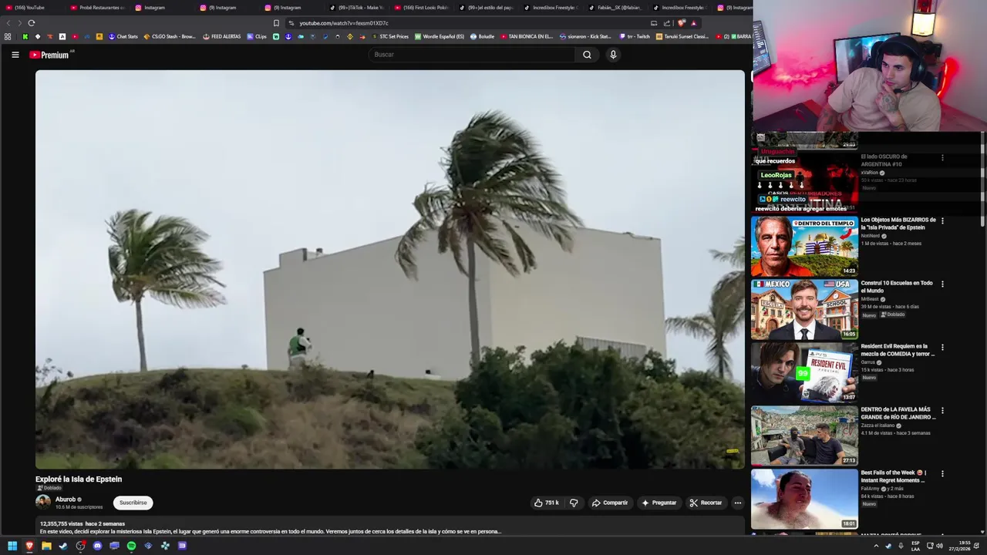Image resolution: width=987 pixels, height=555 pixels.
Task: Open Resident Evil Requiem video thumbnail
Action: tap(804, 372)
